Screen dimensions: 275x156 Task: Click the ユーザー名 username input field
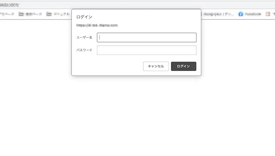tap(147, 38)
